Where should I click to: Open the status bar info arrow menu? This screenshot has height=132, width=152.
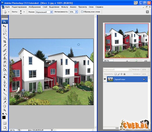tap(52, 130)
